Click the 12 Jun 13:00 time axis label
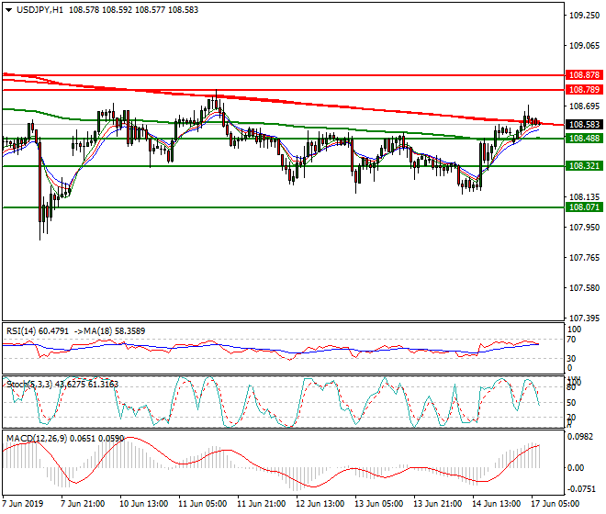Viewport: 606px width, 514px height. click(320, 504)
